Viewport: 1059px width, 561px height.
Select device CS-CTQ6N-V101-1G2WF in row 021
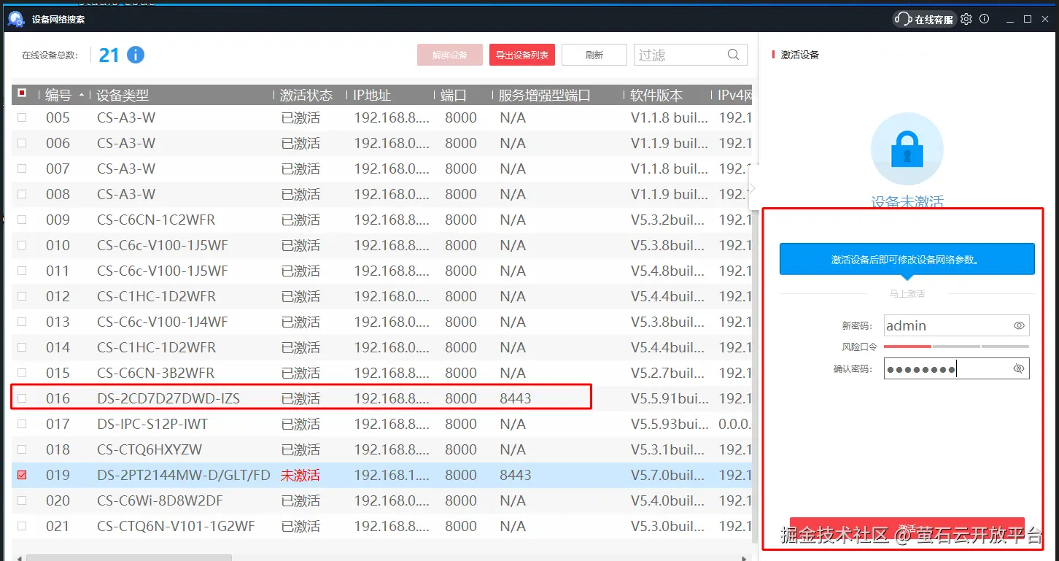176,526
